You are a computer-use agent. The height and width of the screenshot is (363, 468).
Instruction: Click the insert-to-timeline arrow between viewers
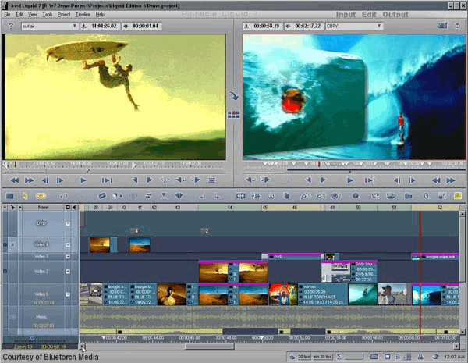(x=233, y=97)
